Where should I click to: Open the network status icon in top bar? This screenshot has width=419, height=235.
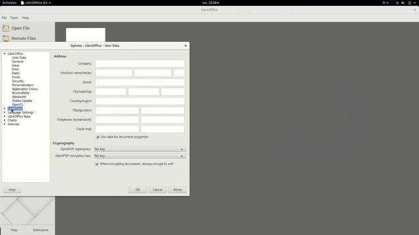(397, 3)
